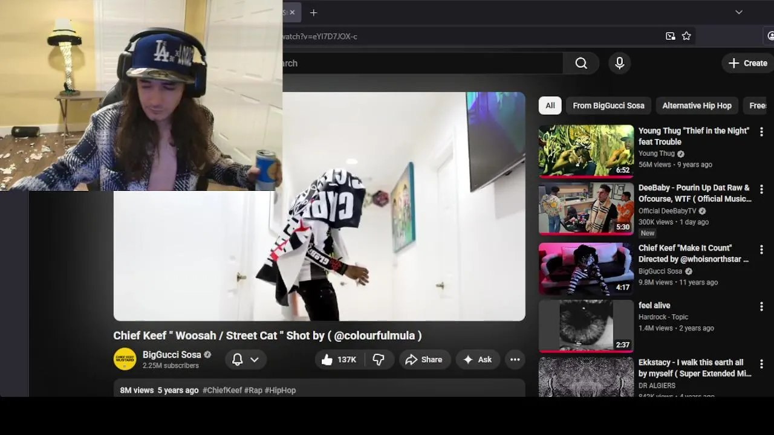Screen dimensions: 774x435
Task: Open the Create menu
Action: point(748,63)
